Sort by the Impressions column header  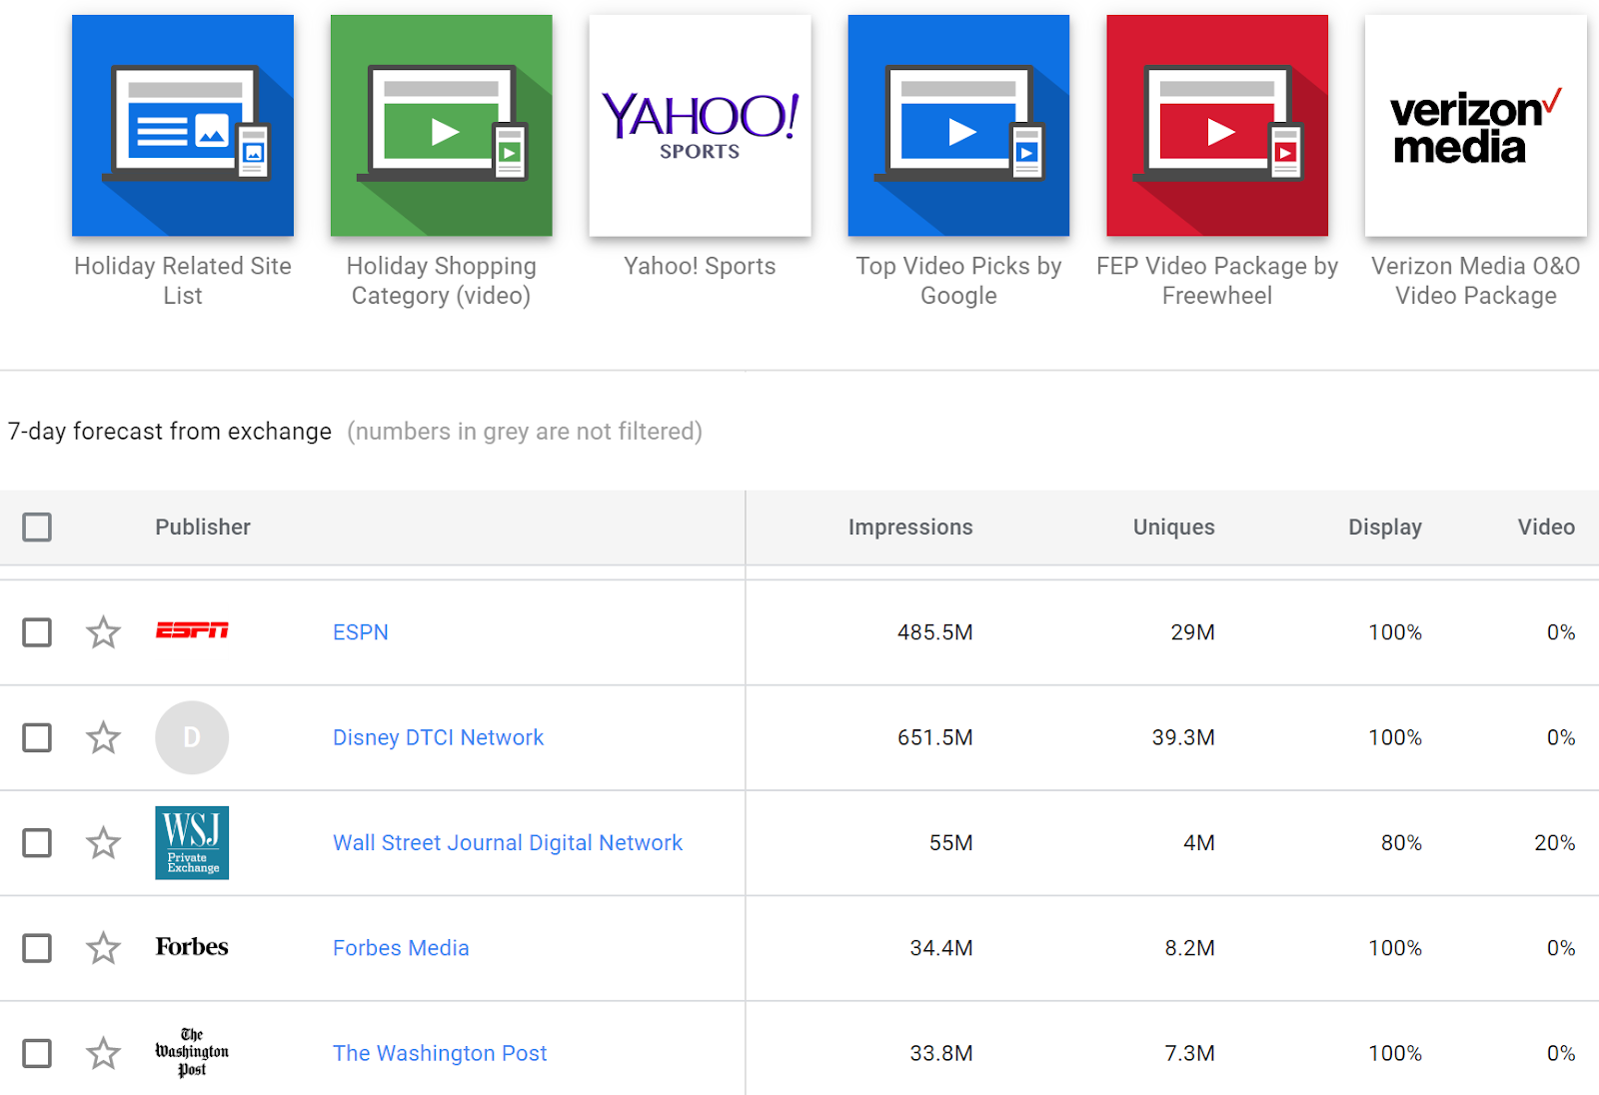coord(910,527)
